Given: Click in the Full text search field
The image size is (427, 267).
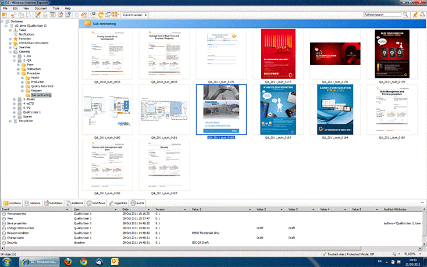Looking at the screenshot, I should pos(382,14).
